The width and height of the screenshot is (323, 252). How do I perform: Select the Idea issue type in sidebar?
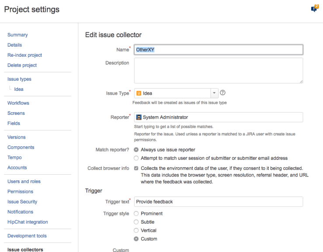tap(19, 89)
